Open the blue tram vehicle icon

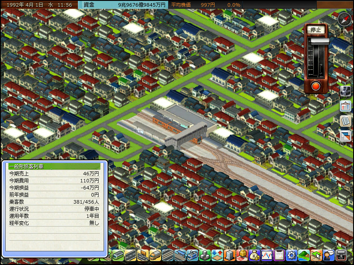click(192, 255)
